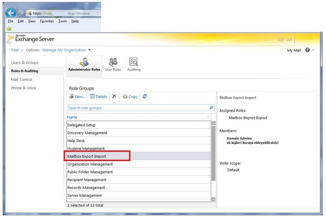Copy the selected role group
326x218 pixels.
(130, 97)
